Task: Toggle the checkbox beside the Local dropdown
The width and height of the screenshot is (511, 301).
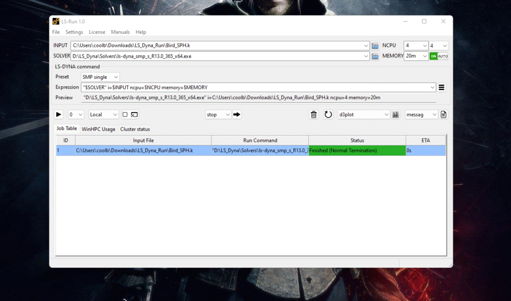Action: pyautogui.click(x=125, y=115)
